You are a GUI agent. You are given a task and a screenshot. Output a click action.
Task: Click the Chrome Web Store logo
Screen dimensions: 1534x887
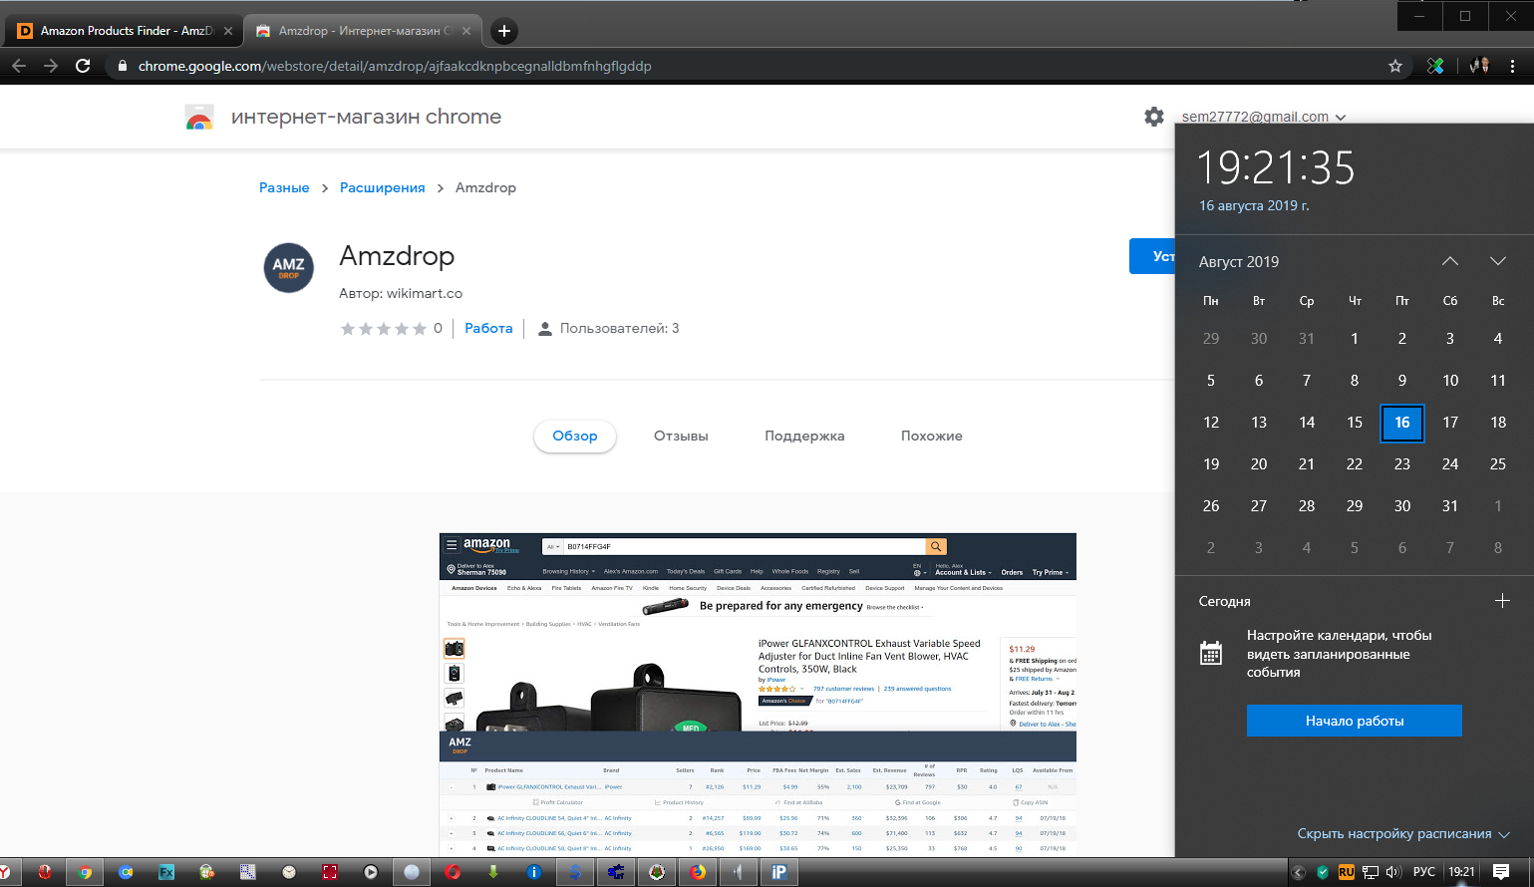(199, 118)
